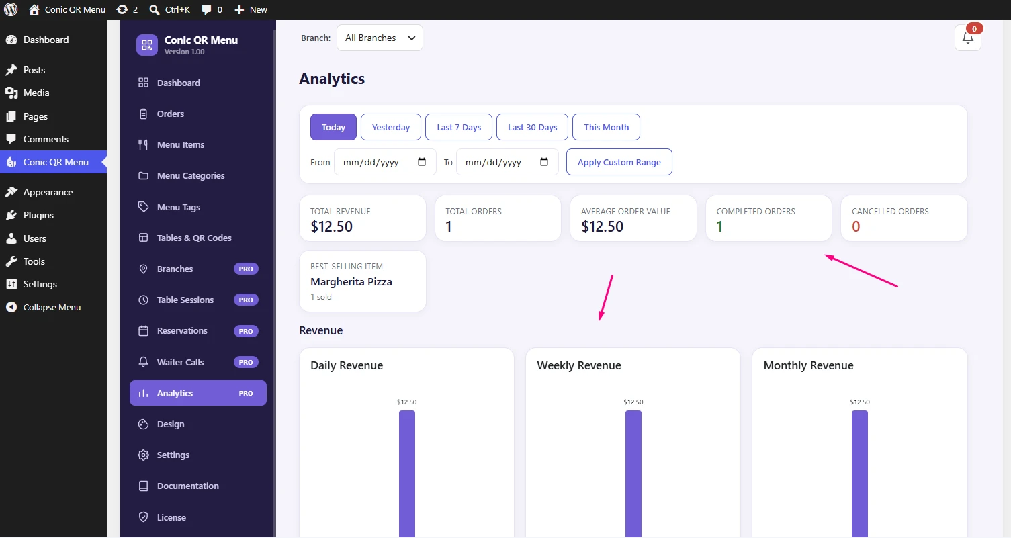The image size is (1011, 538).
Task: Click the Ctrl+K search link
Action: point(170,9)
